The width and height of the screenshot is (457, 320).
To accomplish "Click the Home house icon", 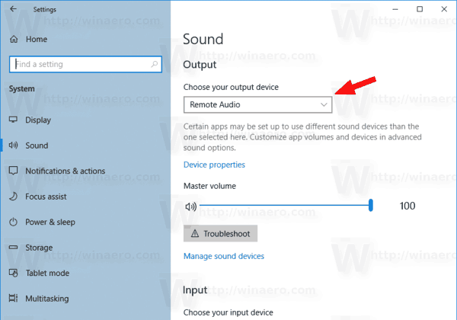I will point(14,39).
